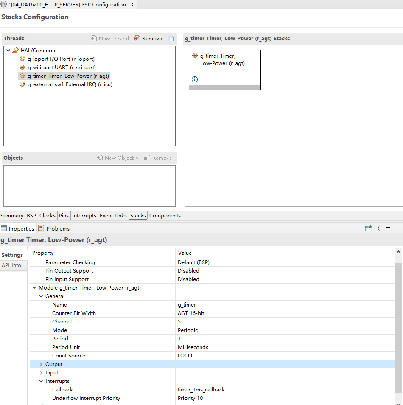This screenshot has height=405, width=403.
Task: Click Remove in the Threads header
Action: pyautogui.click(x=148, y=39)
